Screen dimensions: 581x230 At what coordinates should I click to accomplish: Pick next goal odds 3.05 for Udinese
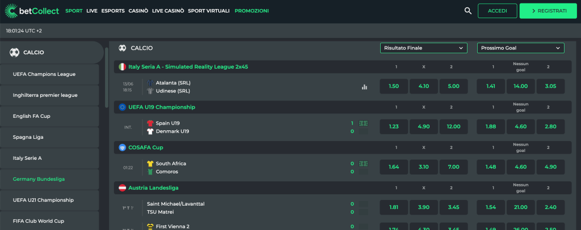pyautogui.click(x=550, y=86)
